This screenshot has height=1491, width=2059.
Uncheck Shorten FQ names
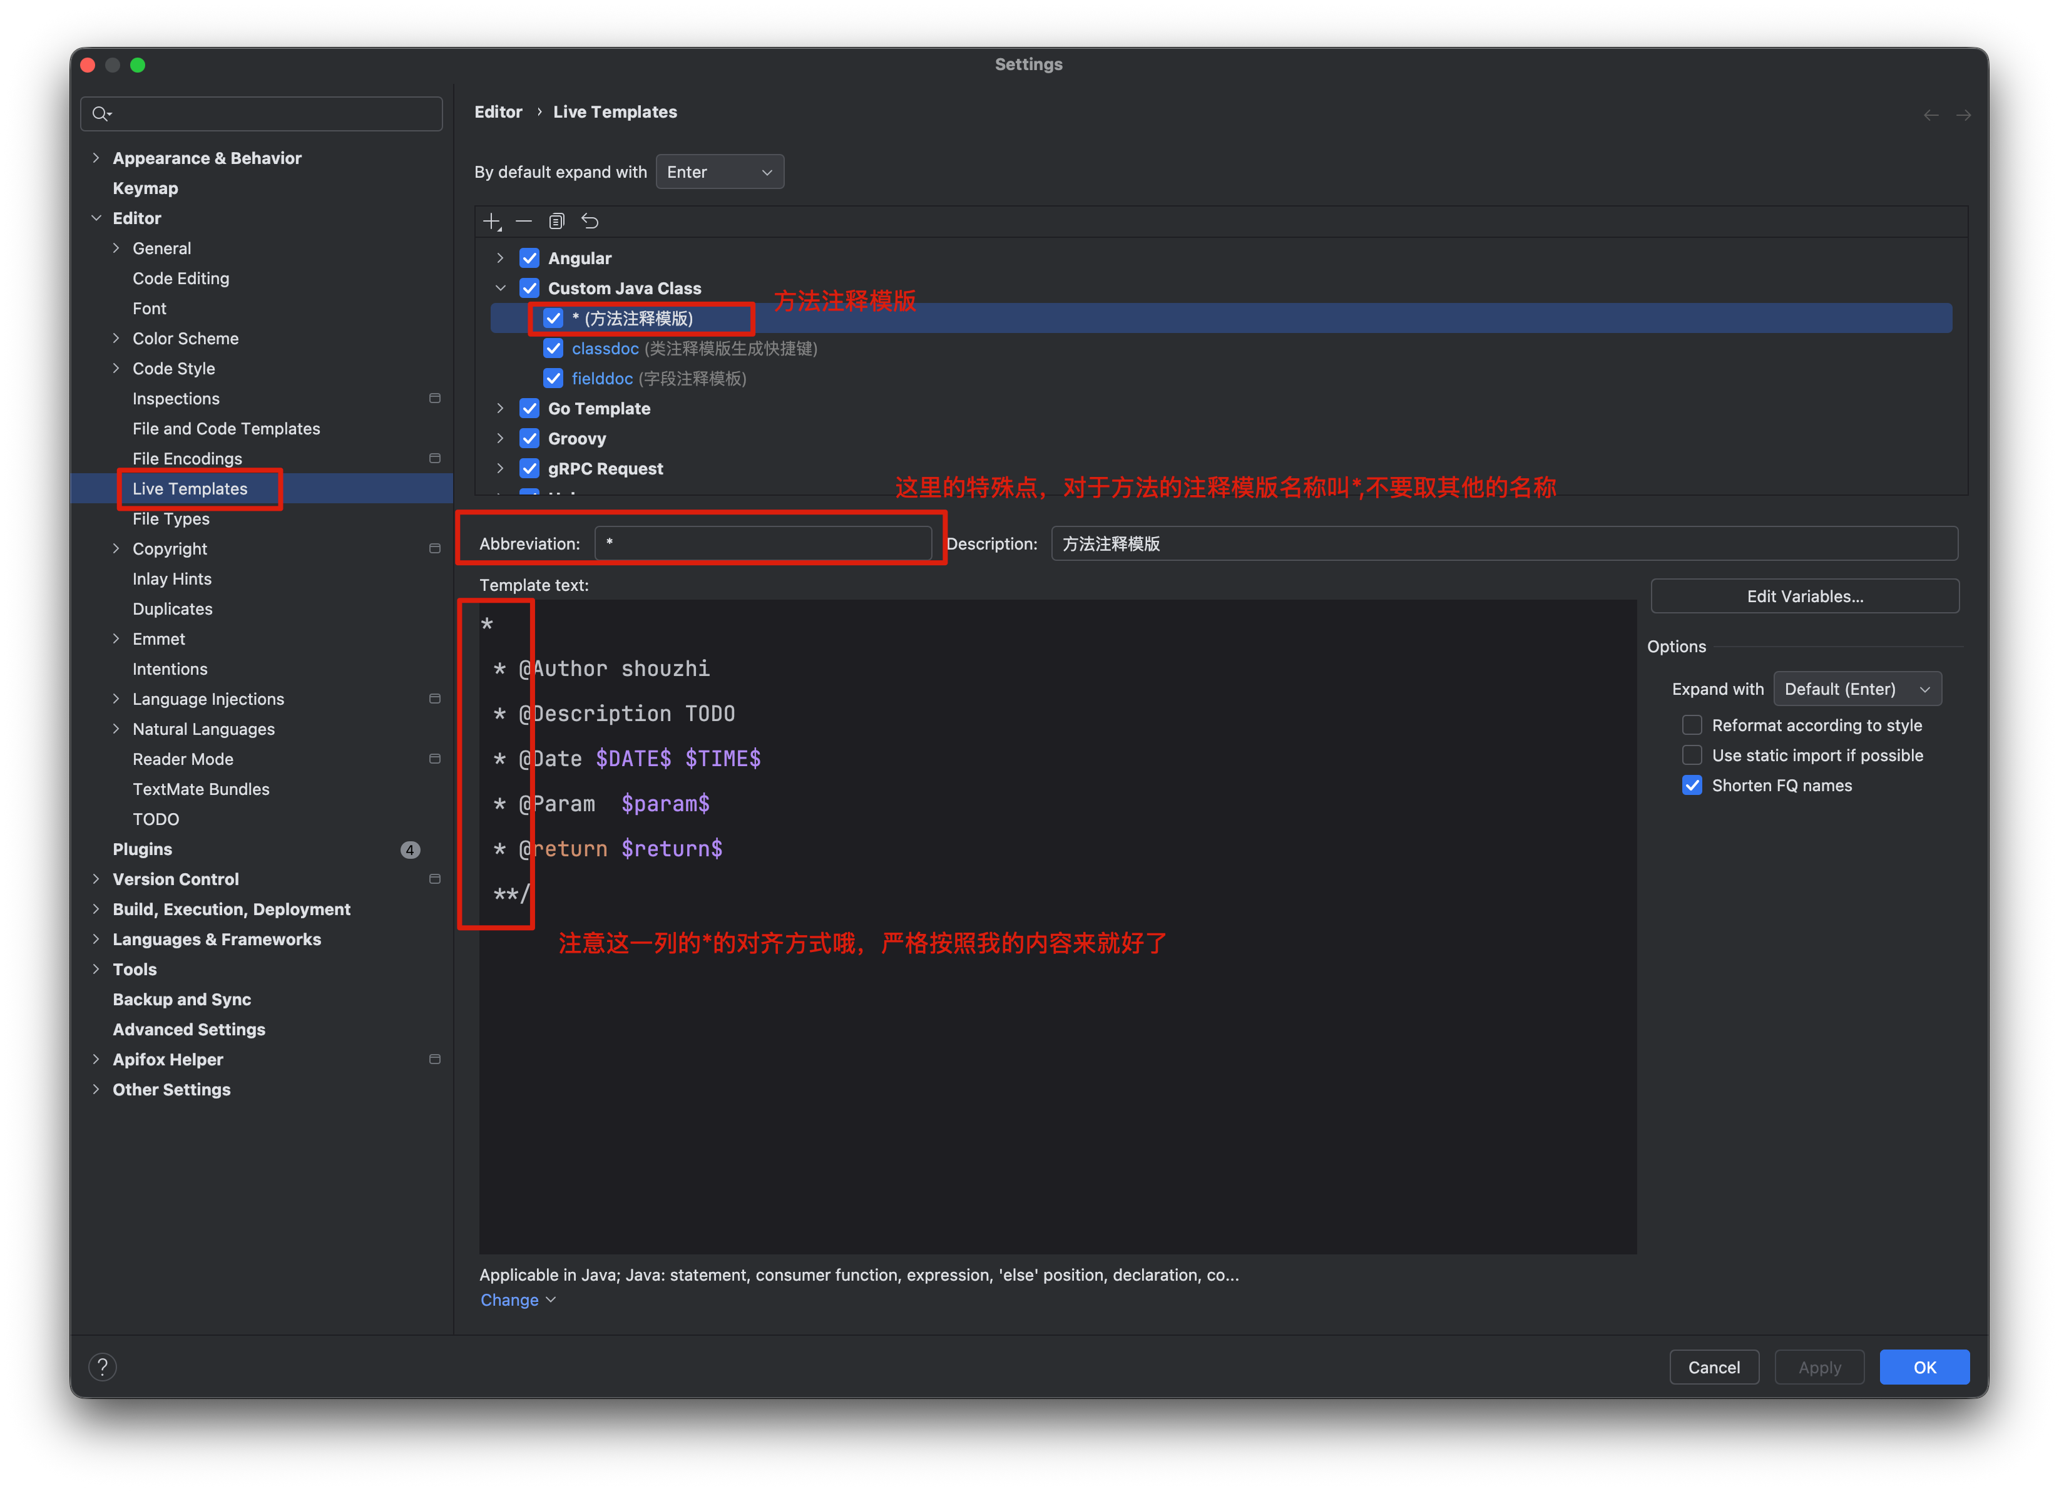tap(1692, 786)
